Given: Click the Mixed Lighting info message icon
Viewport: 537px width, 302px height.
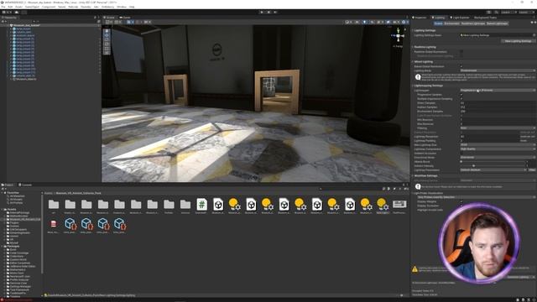Looking at the screenshot, I should click(x=418, y=77).
